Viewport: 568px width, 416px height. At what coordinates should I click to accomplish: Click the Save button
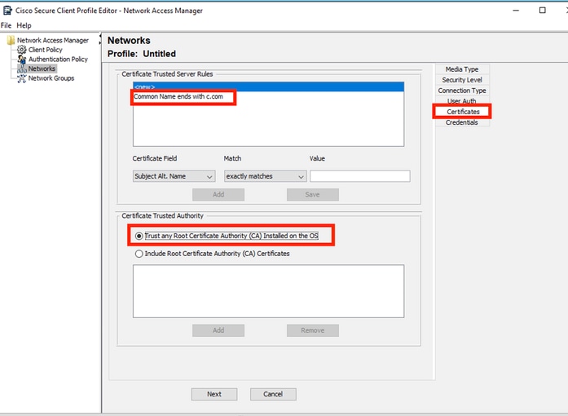click(313, 194)
